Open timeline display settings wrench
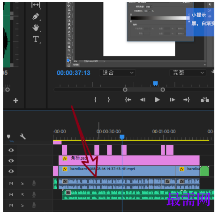This screenshot has width=219, height=214. click(23, 136)
